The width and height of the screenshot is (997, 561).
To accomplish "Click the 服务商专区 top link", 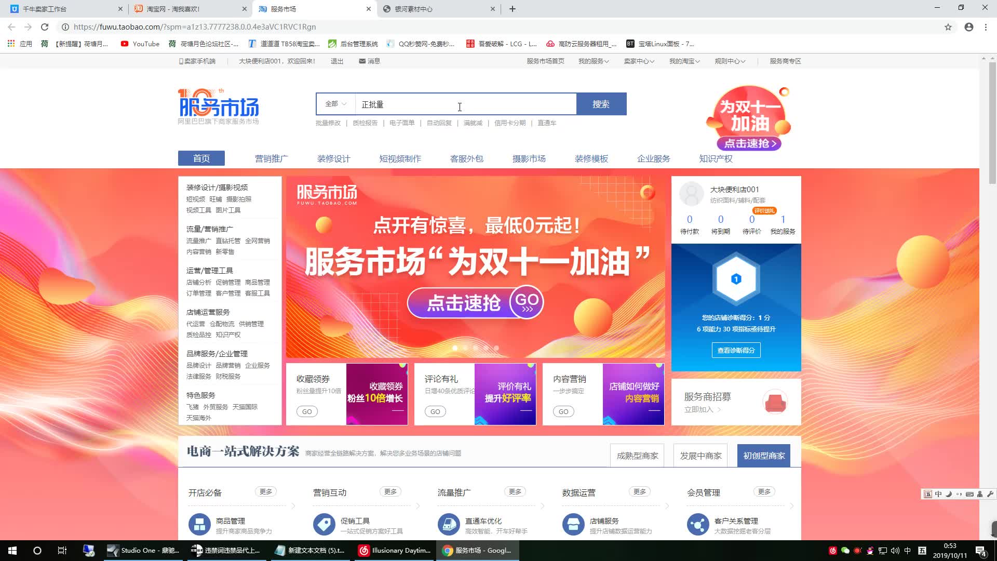I will tap(785, 61).
